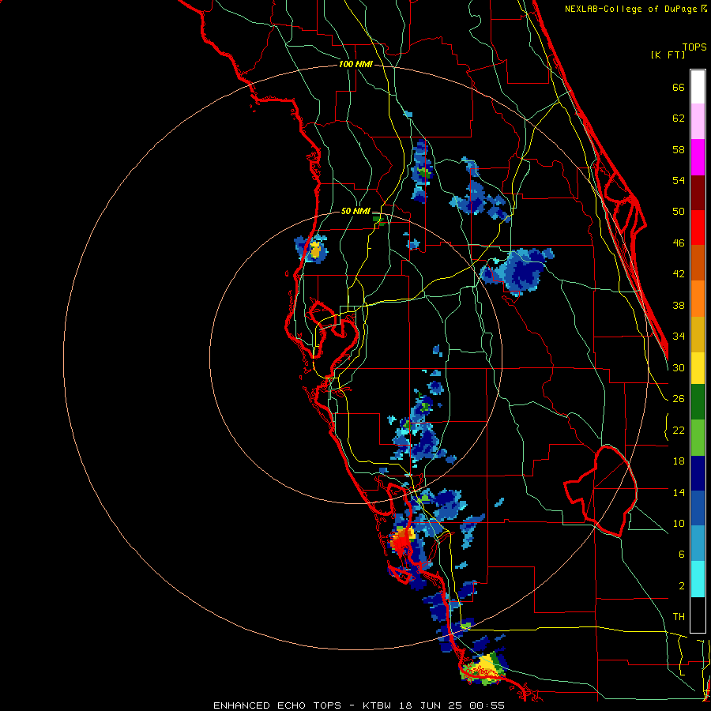The width and height of the screenshot is (711, 711).
Task: Click the '14' legend value
Action: (679, 492)
